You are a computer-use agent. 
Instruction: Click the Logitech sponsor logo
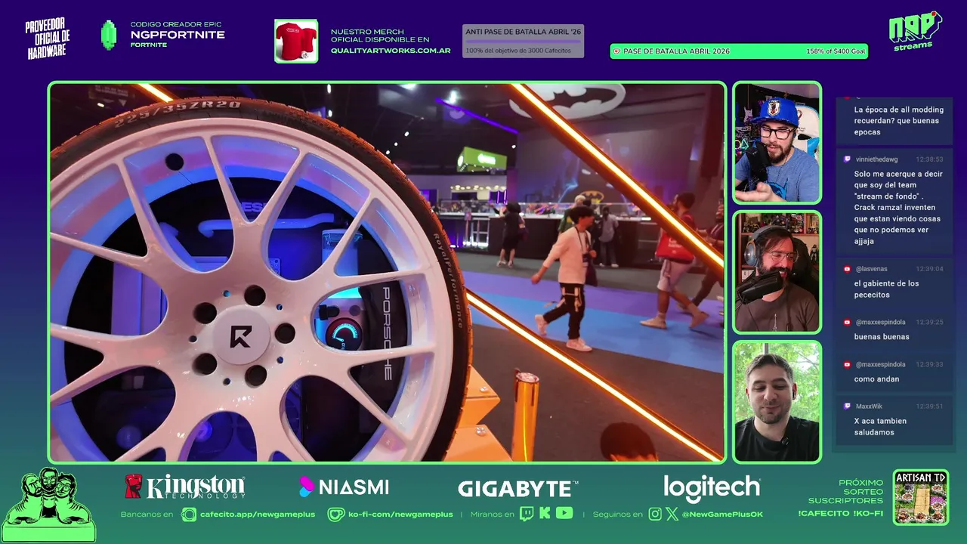click(x=712, y=488)
